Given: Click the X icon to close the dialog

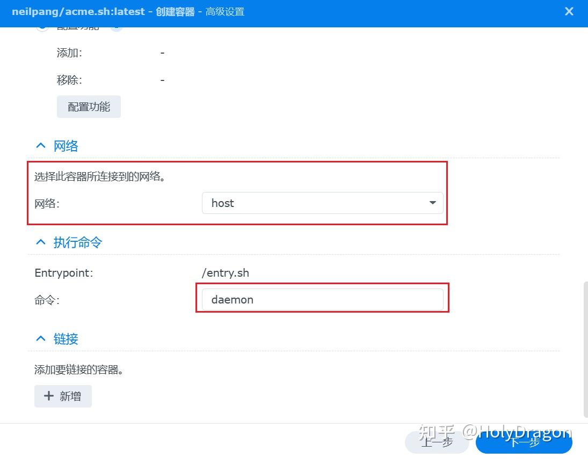Looking at the screenshot, I should click(569, 11).
